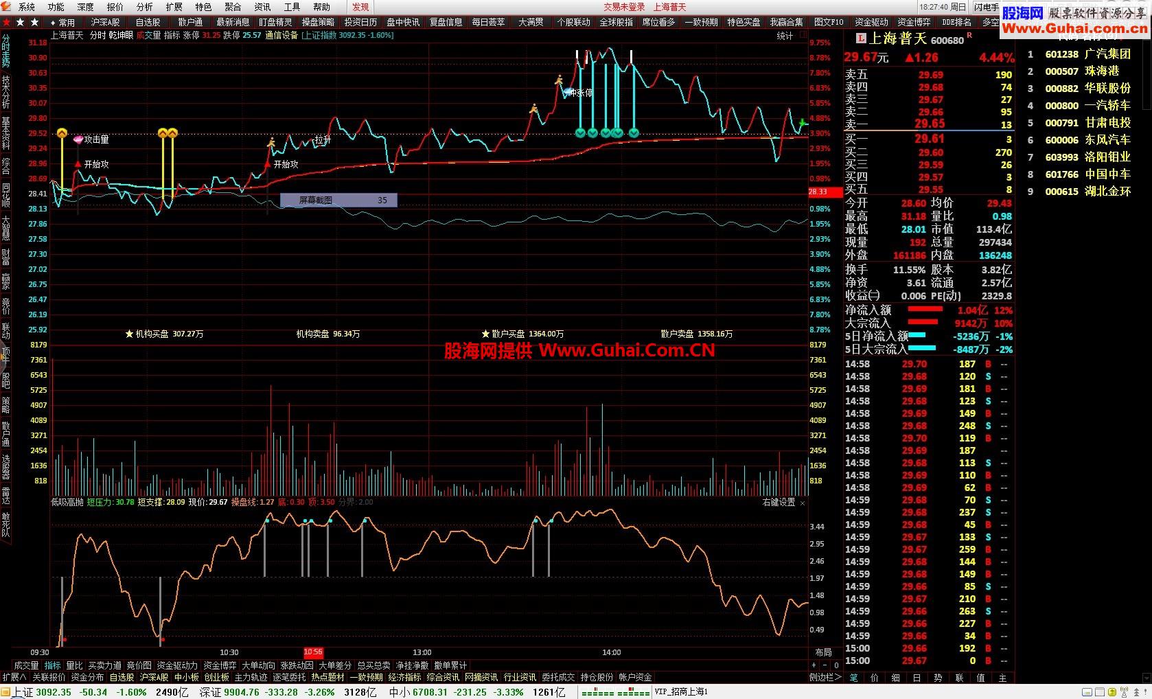Click the 攻击量 pink lotus marker
Image resolution: width=1152 pixels, height=699 pixels.
[78, 139]
